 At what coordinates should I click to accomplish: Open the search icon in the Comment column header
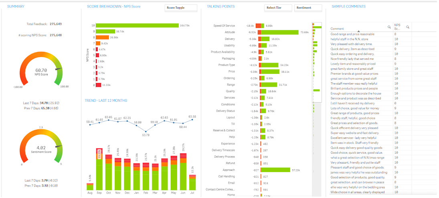[389, 27]
